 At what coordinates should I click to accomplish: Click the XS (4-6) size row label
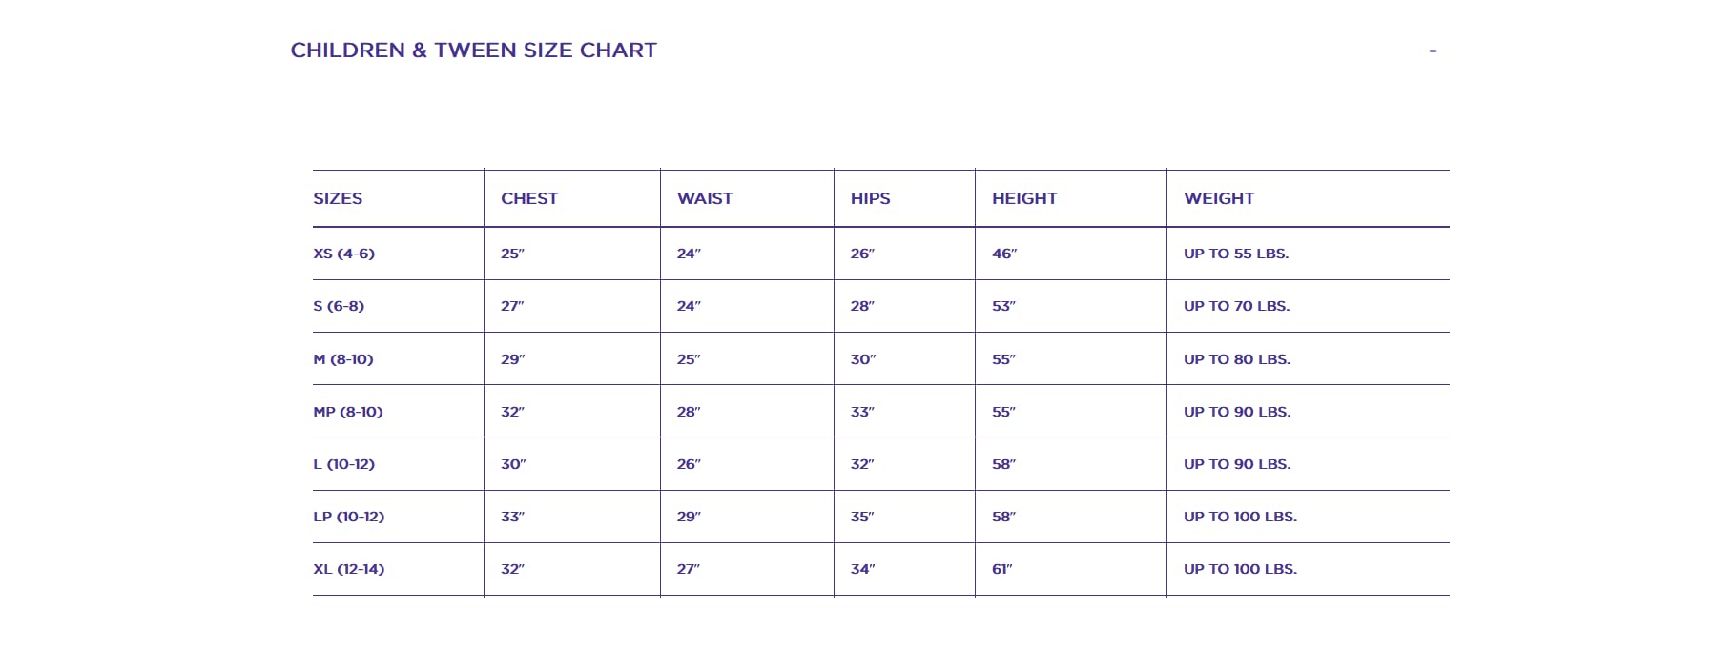344,254
